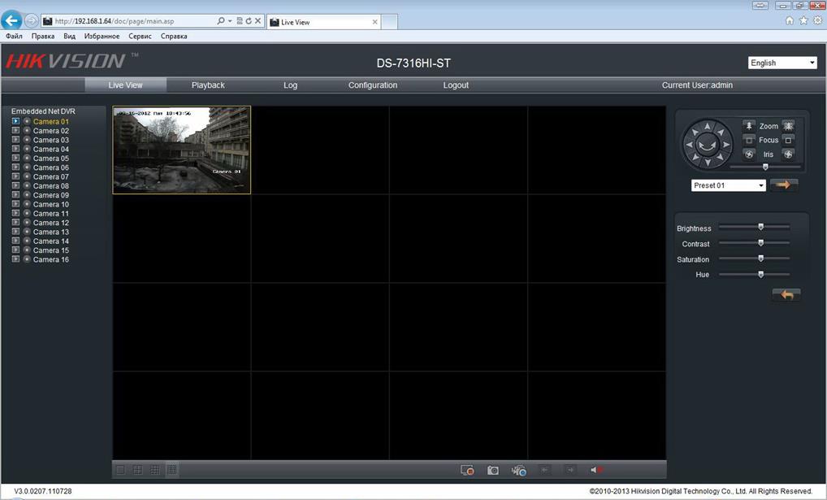Open the browser address bar search dropdown arrow
The image size is (827, 500).
[x=230, y=21]
